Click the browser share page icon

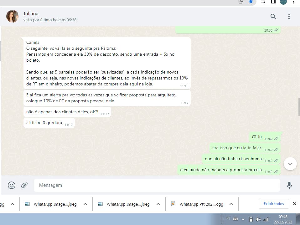tap(241, 2)
